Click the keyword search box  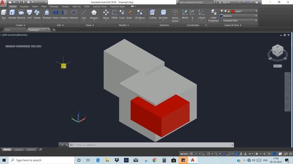[195, 2]
